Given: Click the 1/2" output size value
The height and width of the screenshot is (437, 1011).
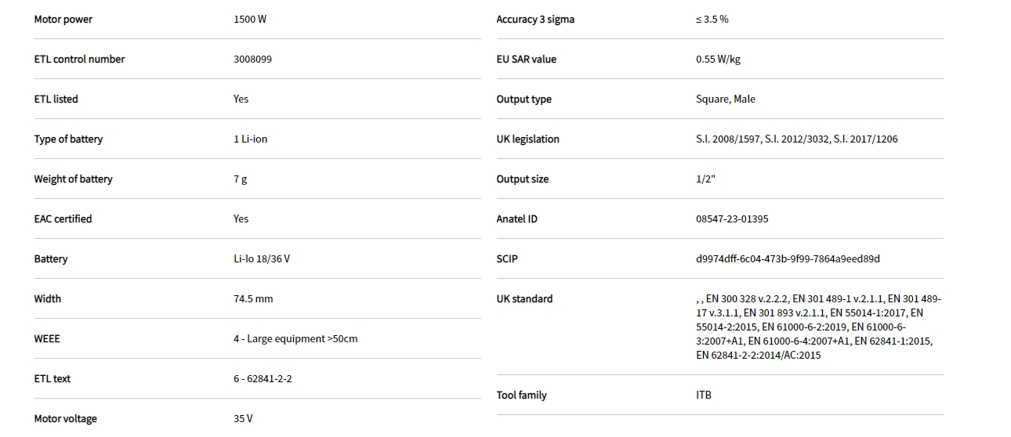Looking at the screenshot, I should pyautogui.click(x=705, y=179).
